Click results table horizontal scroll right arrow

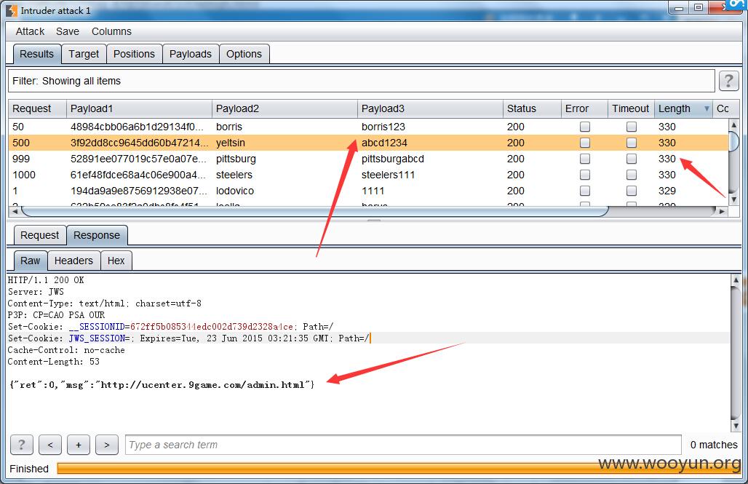723,211
